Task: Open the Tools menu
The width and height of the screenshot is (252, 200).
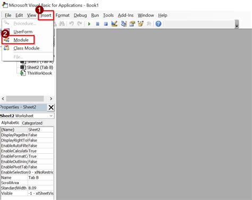Action: pos(108,15)
